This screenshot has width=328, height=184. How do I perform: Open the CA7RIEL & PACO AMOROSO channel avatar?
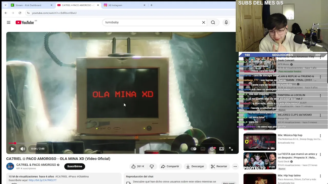point(10,166)
